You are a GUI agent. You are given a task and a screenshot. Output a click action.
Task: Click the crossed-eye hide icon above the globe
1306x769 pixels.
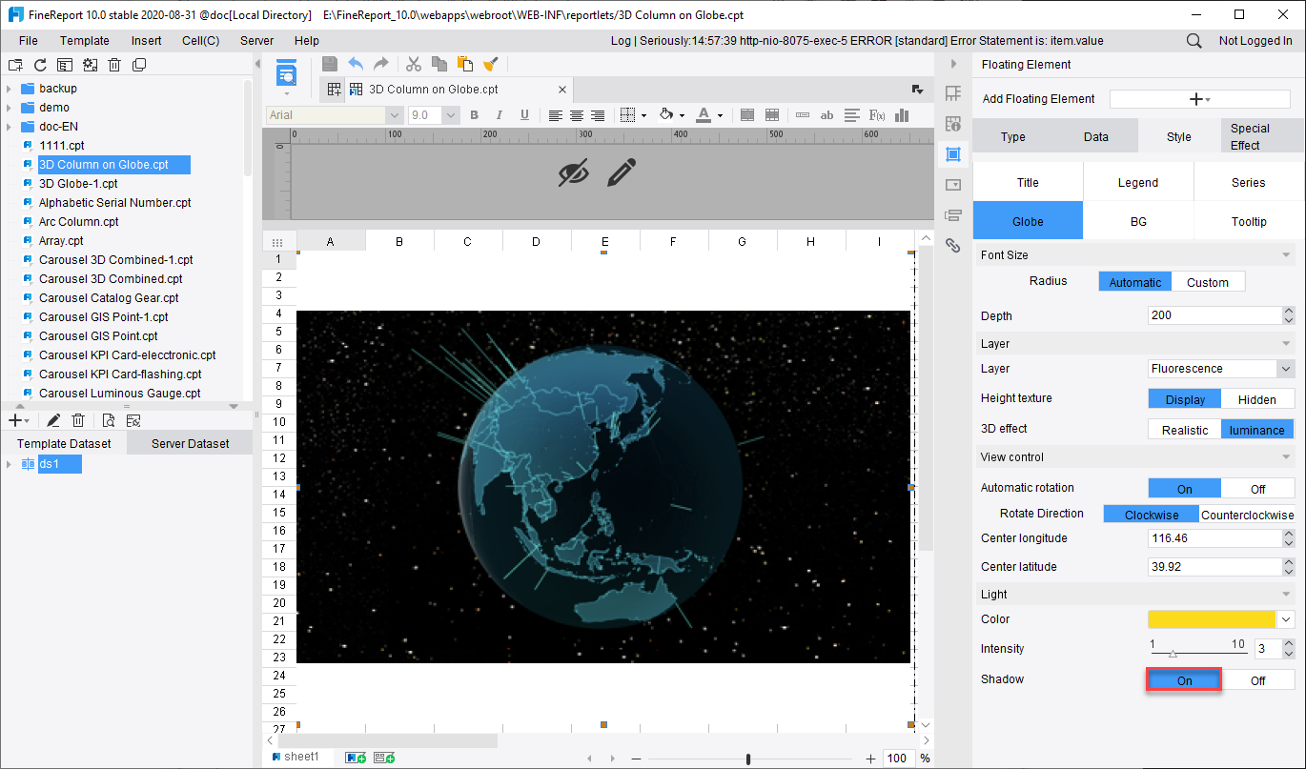573,172
